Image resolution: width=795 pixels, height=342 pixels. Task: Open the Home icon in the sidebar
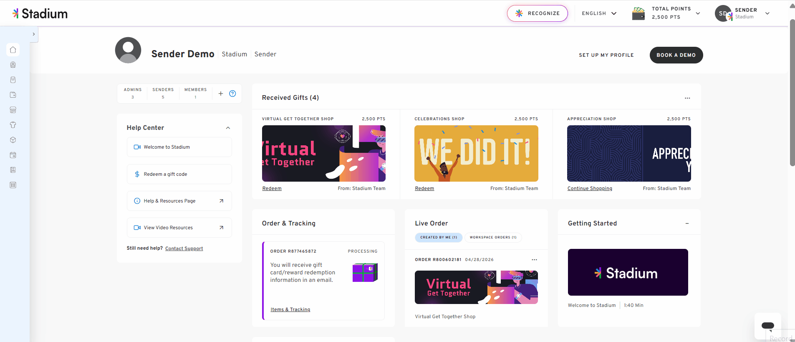[13, 50]
